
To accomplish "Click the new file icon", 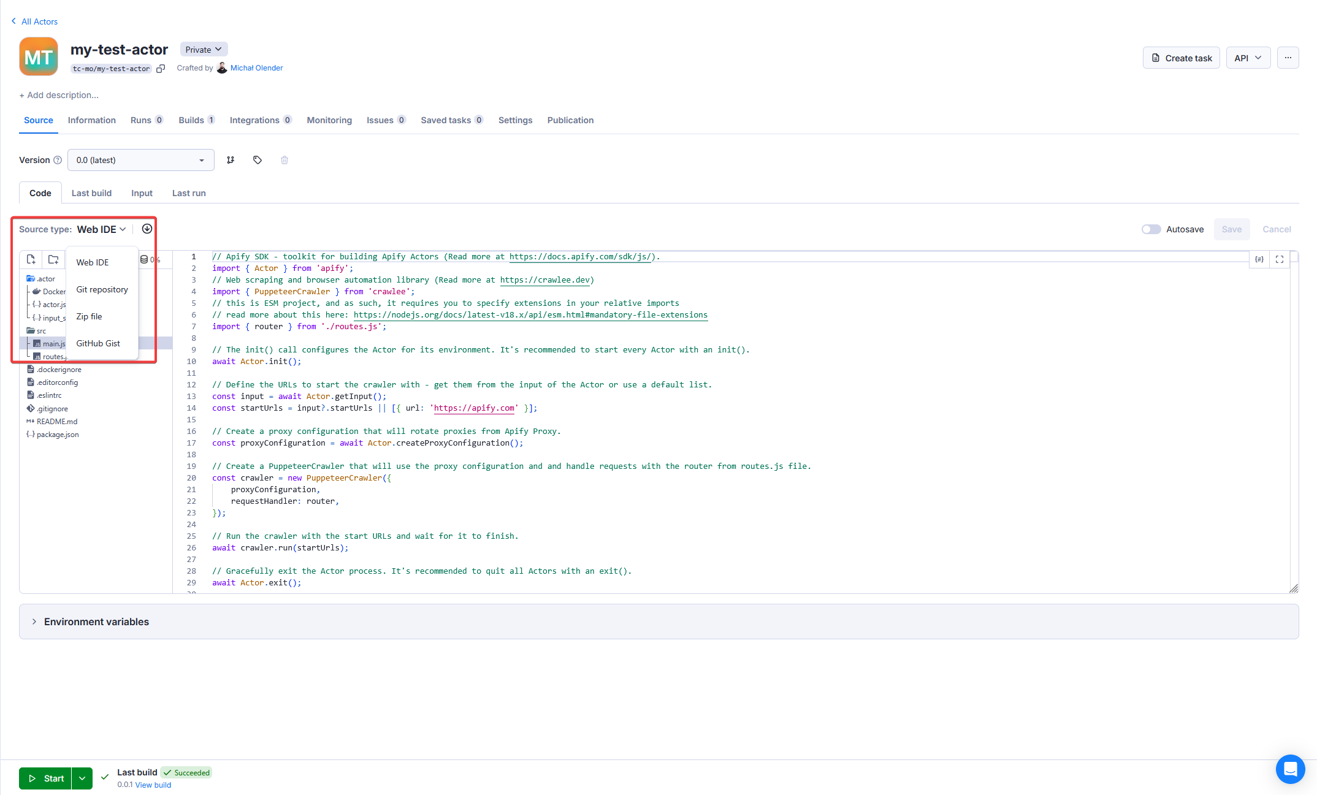I will [31, 259].
